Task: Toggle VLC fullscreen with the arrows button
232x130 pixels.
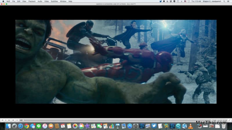Action: point(229,120)
